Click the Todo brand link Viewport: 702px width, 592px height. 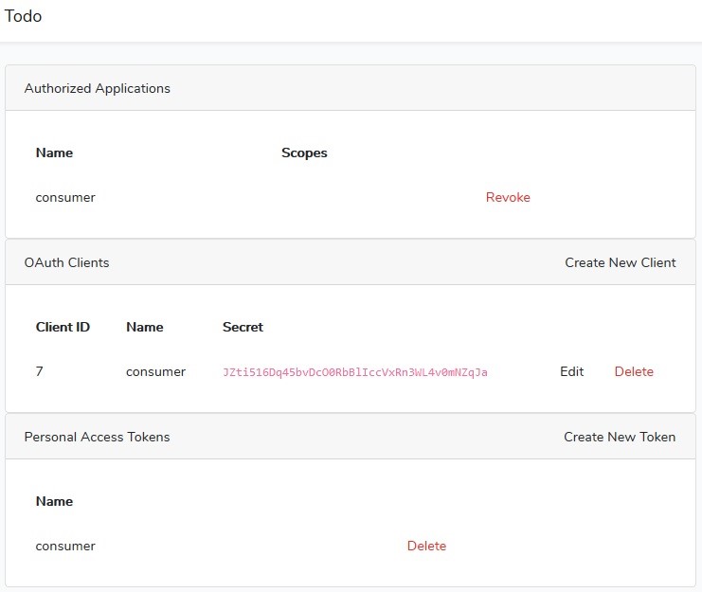23,16
